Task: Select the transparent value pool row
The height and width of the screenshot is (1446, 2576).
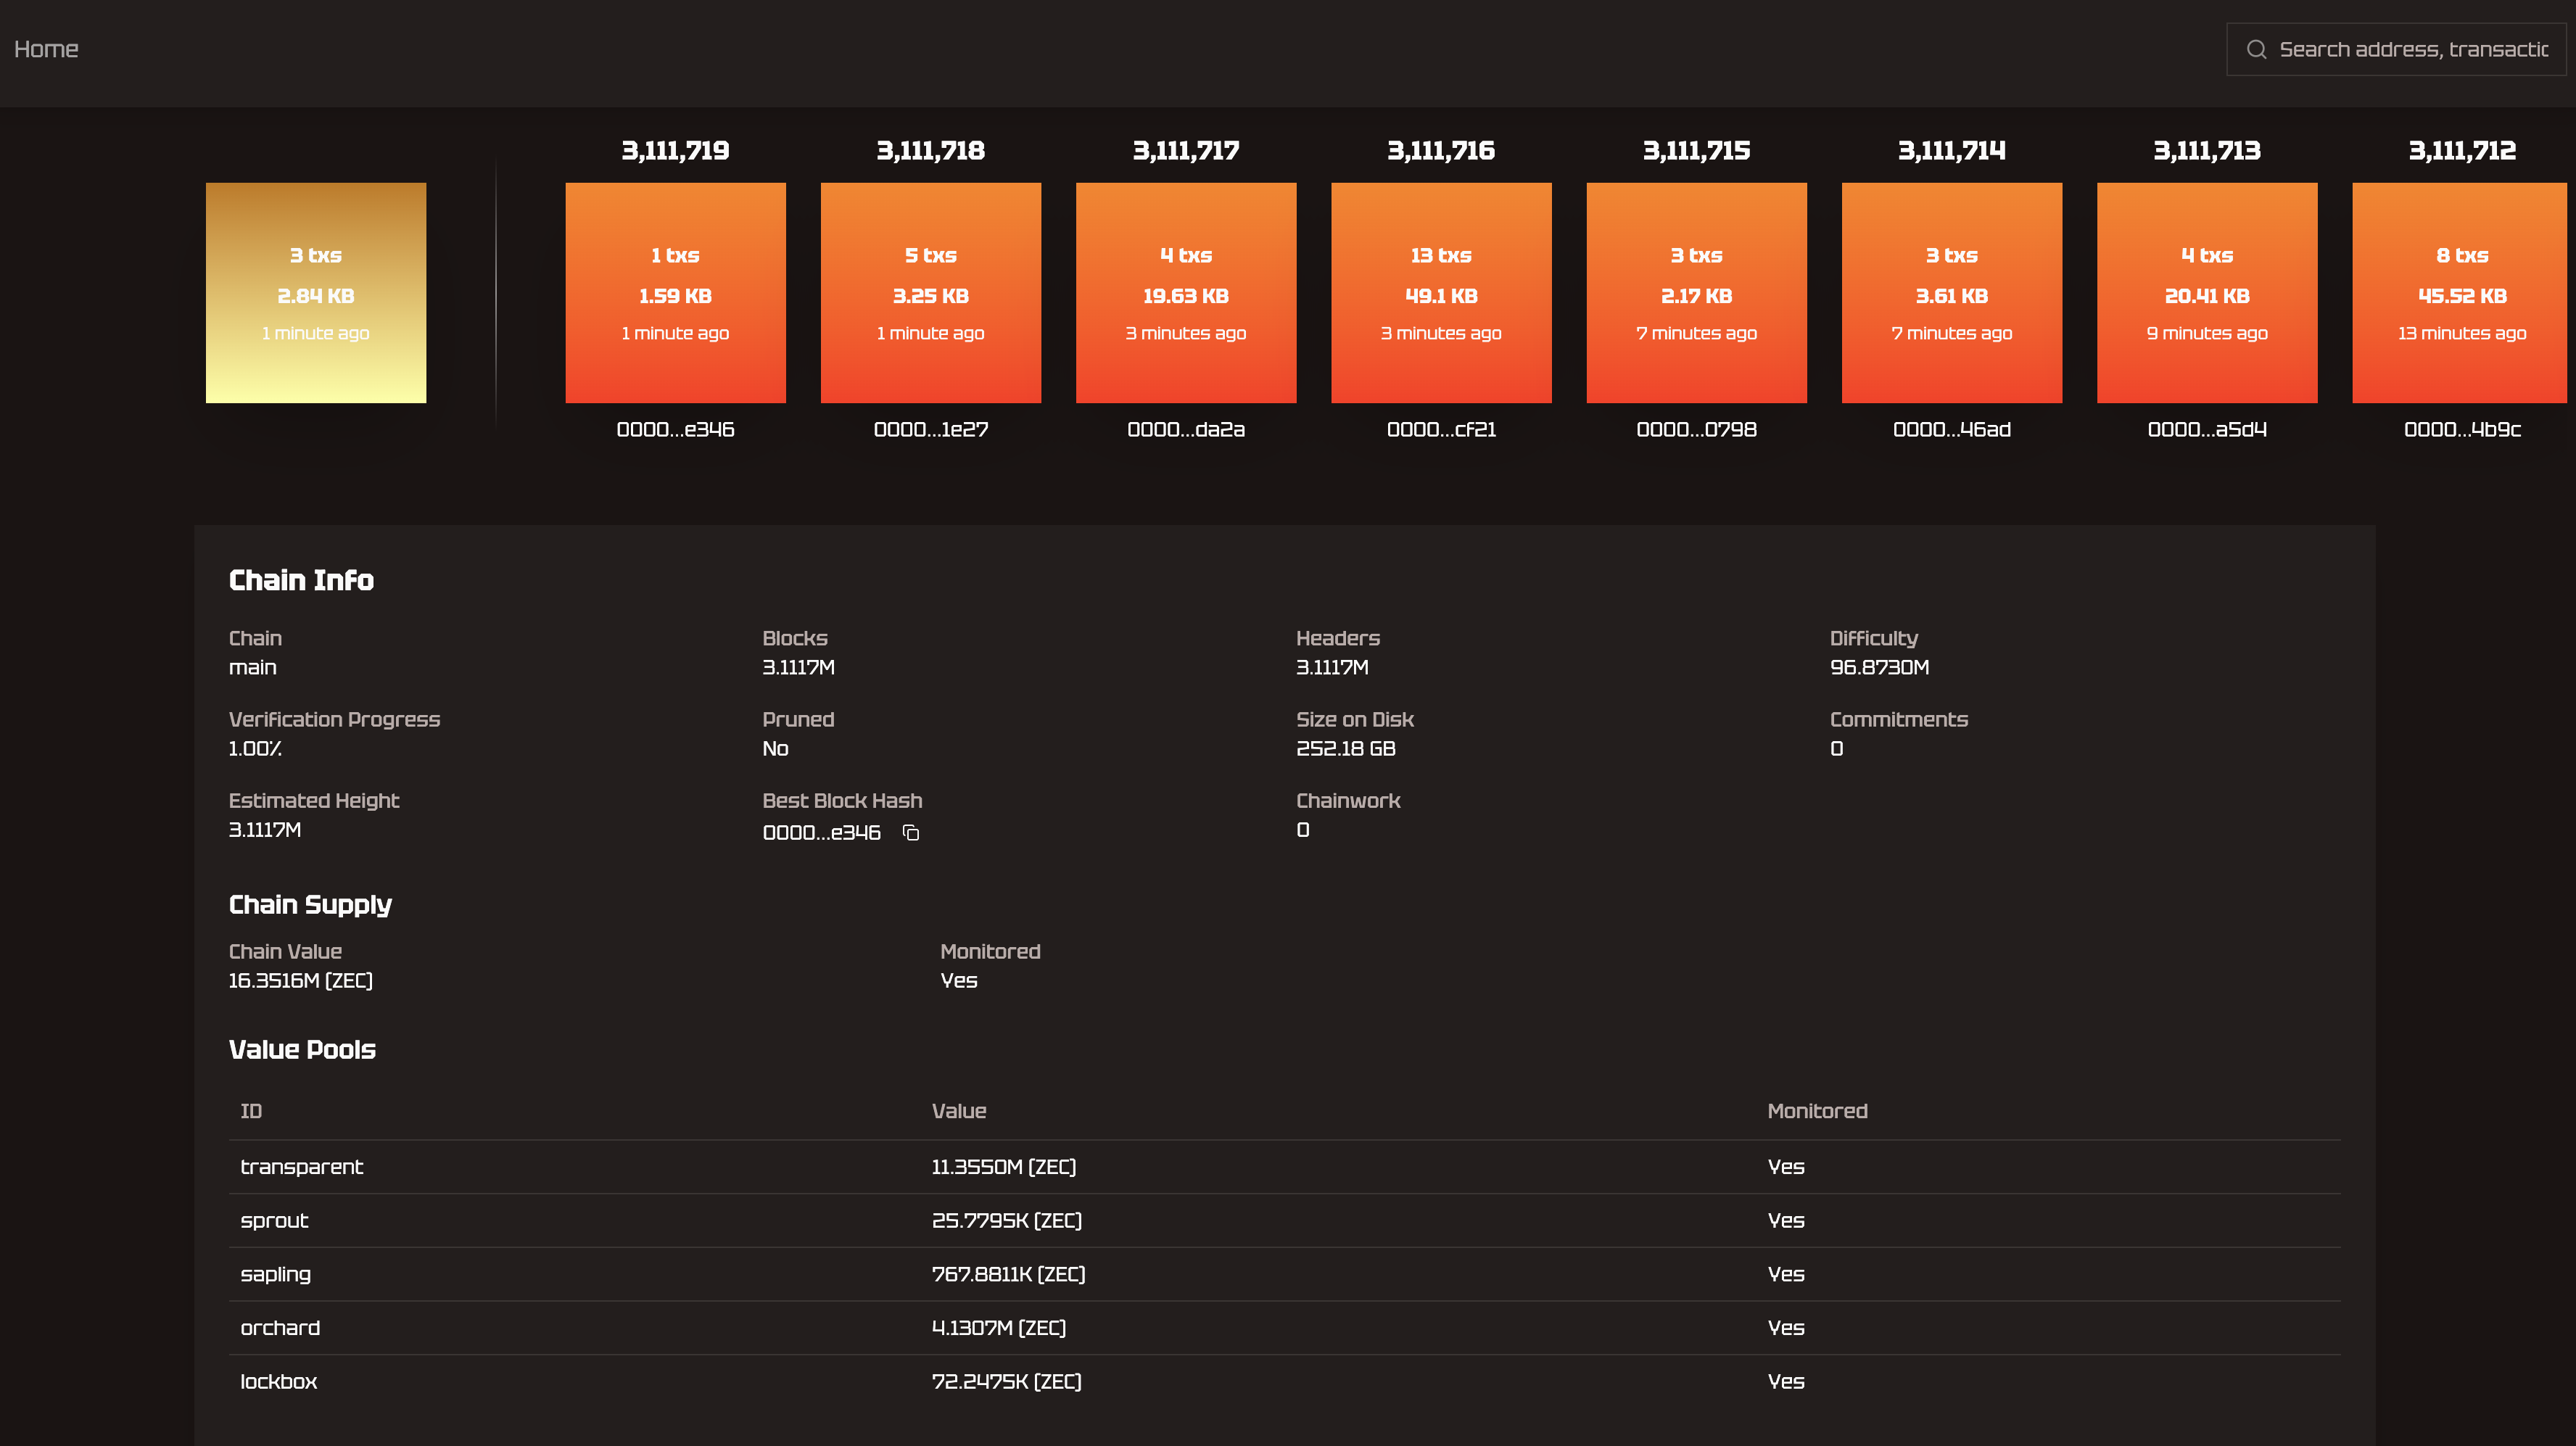Action: [x=1284, y=1167]
